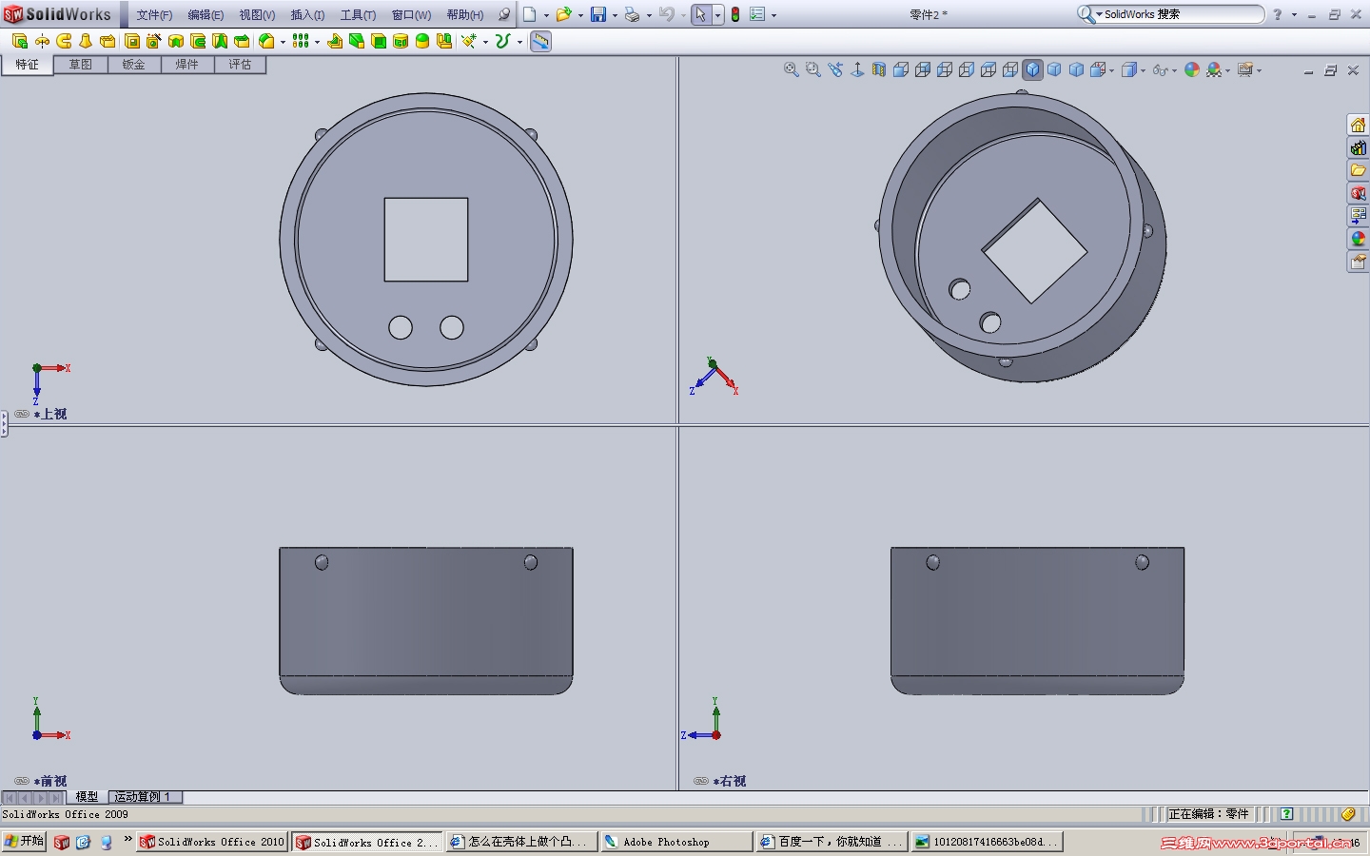1370x856 pixels.
Task: Click the Curves tool icon
Action: [503, 41]
